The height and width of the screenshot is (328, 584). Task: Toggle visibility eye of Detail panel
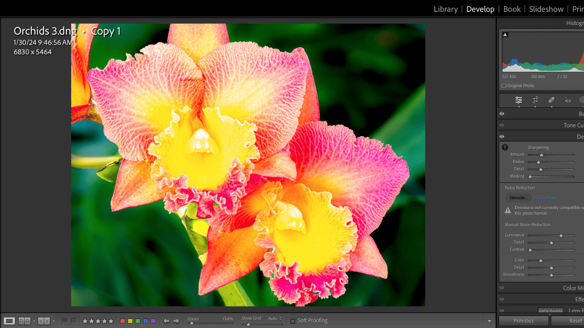(x=502, y=137)
